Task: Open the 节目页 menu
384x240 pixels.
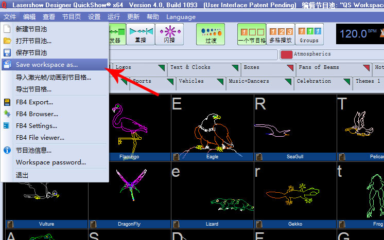Action: click(x=72, y=17)
